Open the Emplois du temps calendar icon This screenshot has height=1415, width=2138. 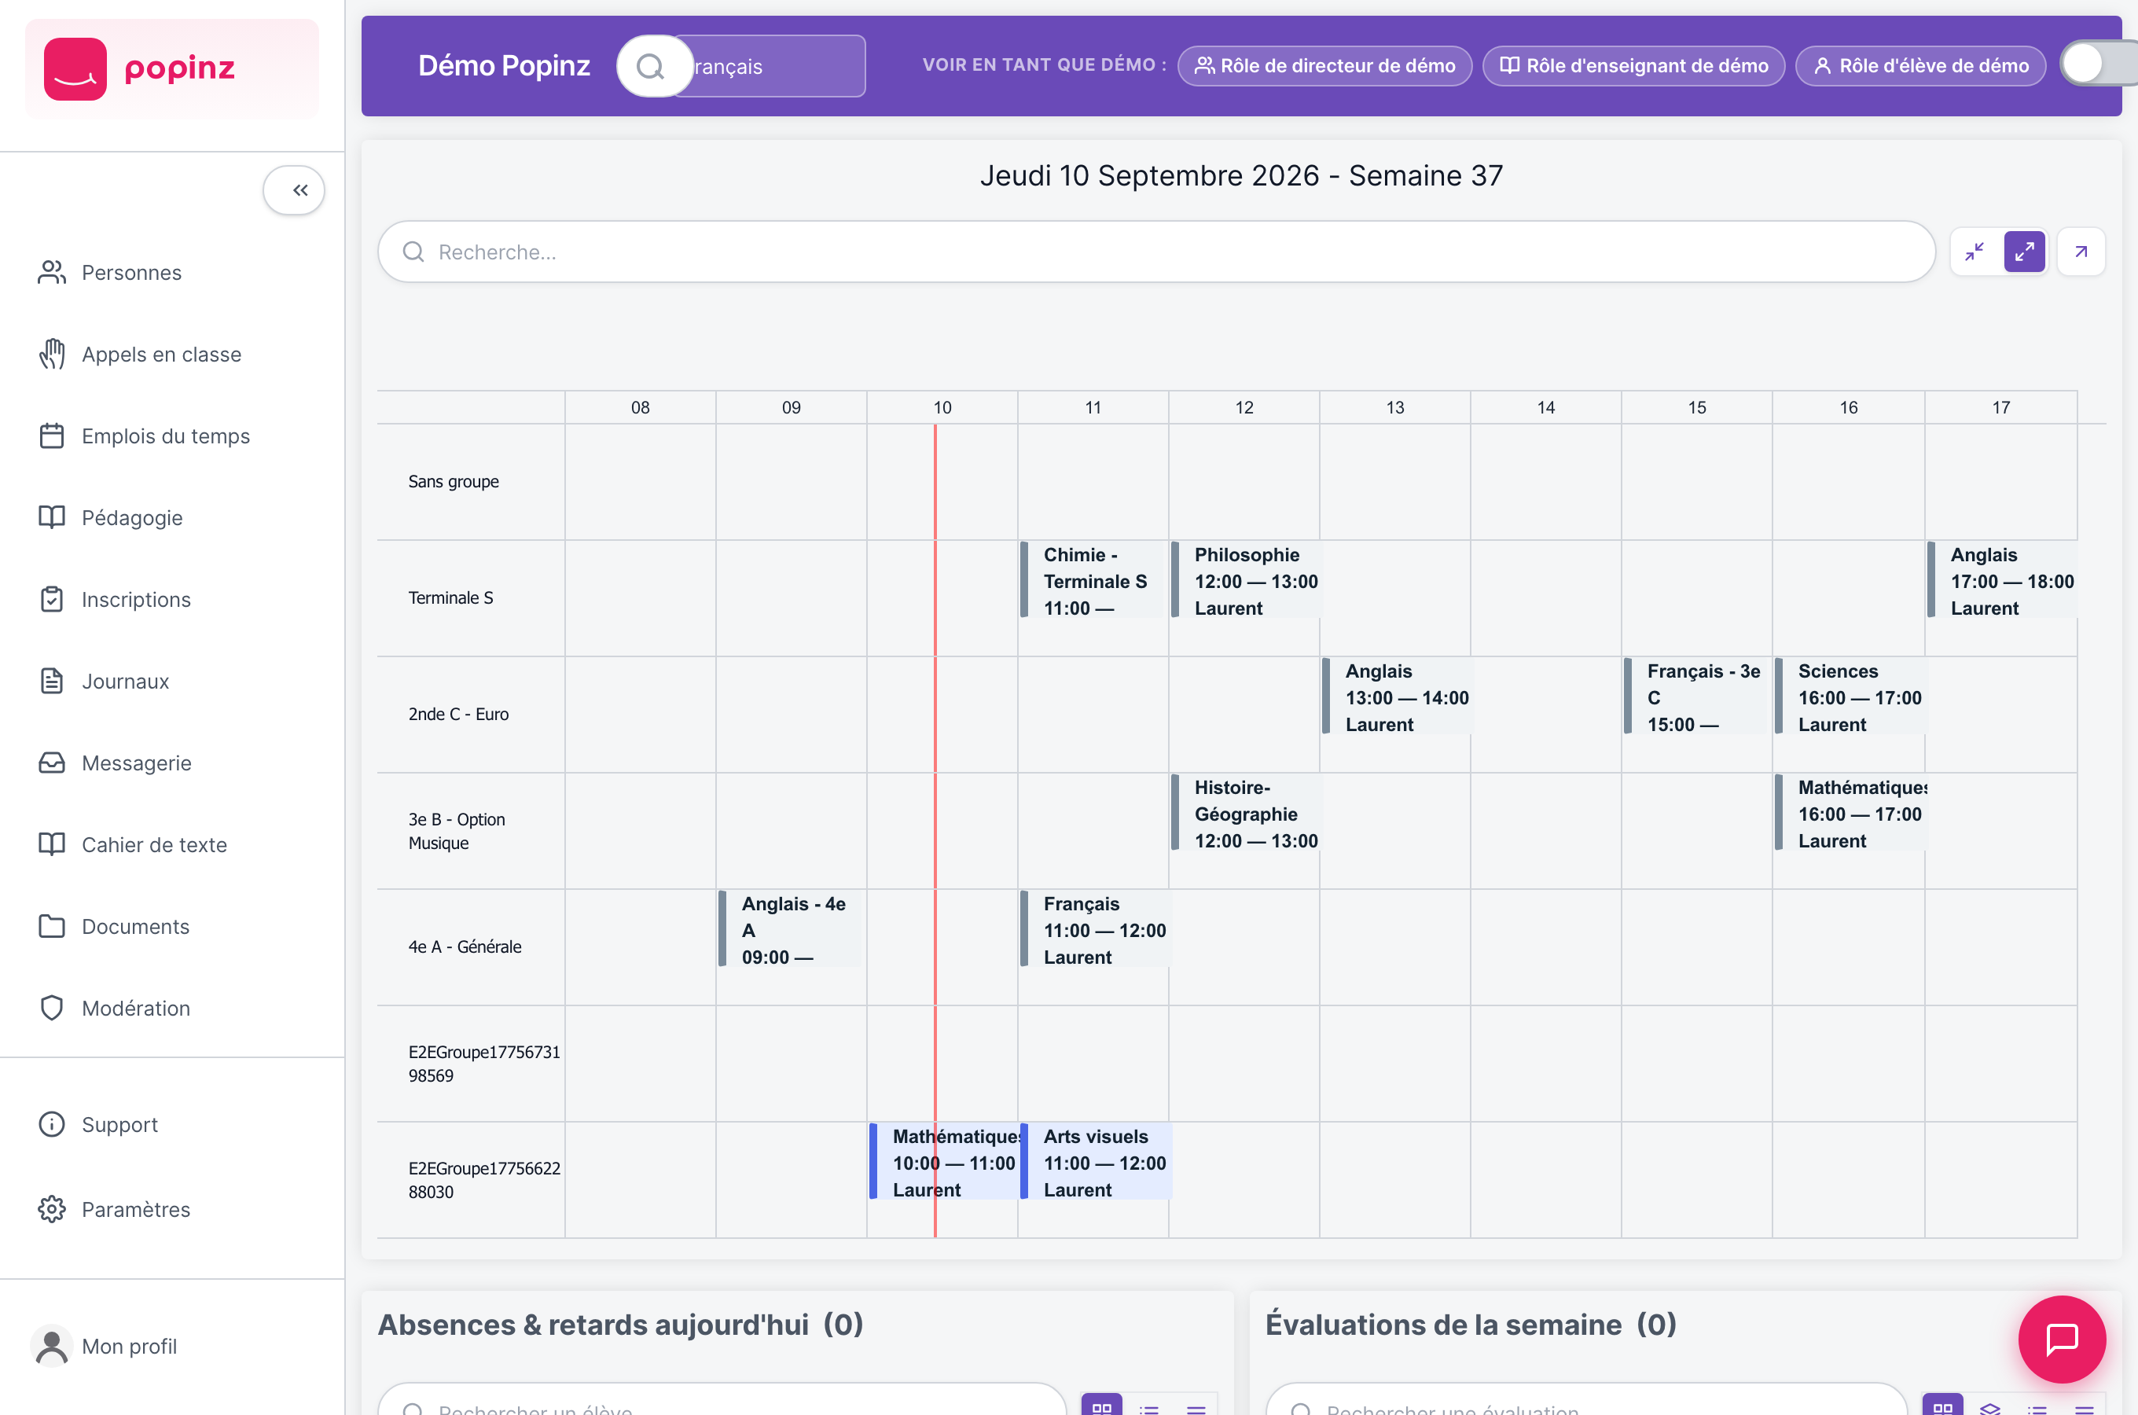(x=51, y=436)
